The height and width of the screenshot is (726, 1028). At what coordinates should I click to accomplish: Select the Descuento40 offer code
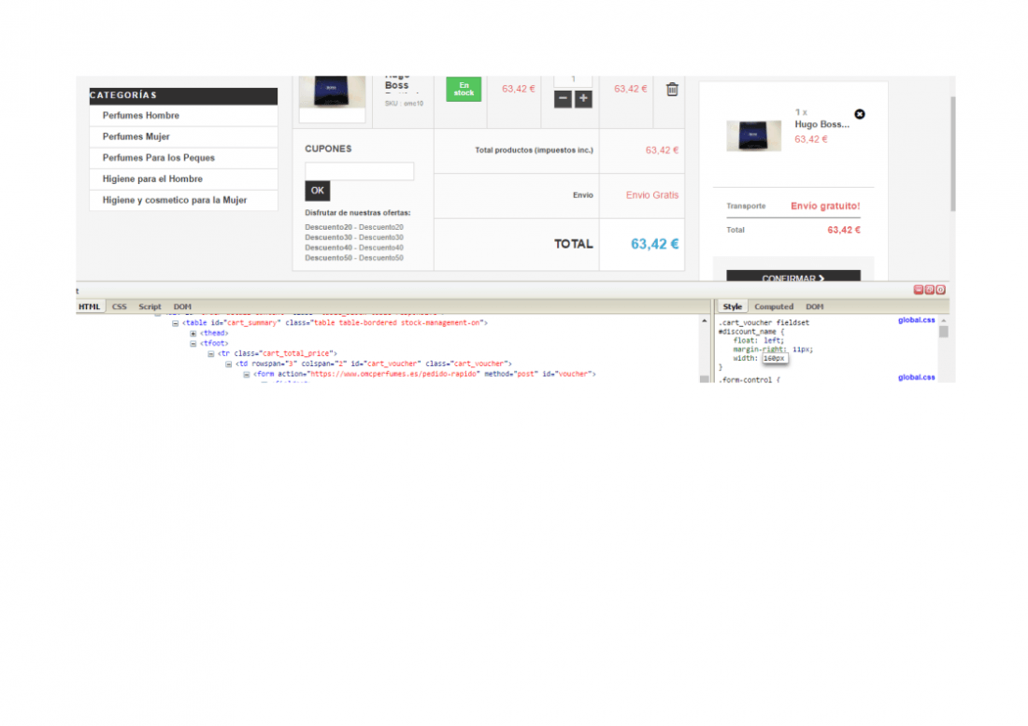(x=354, y=248)
